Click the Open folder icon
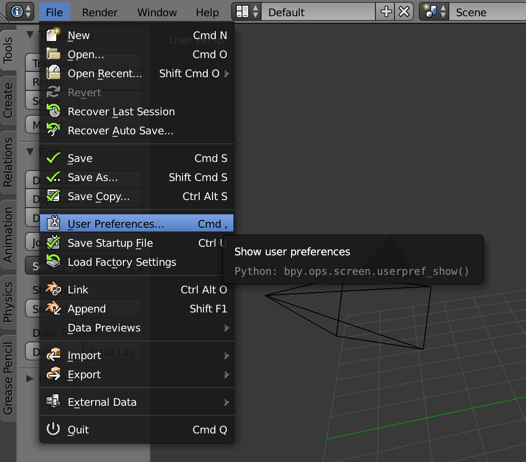This screenshot has width=526, height=462. [53, 55]
